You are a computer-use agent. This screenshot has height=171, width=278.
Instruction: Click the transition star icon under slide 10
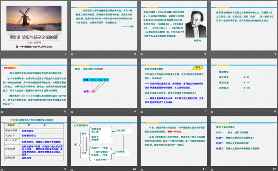coord(73,169)
